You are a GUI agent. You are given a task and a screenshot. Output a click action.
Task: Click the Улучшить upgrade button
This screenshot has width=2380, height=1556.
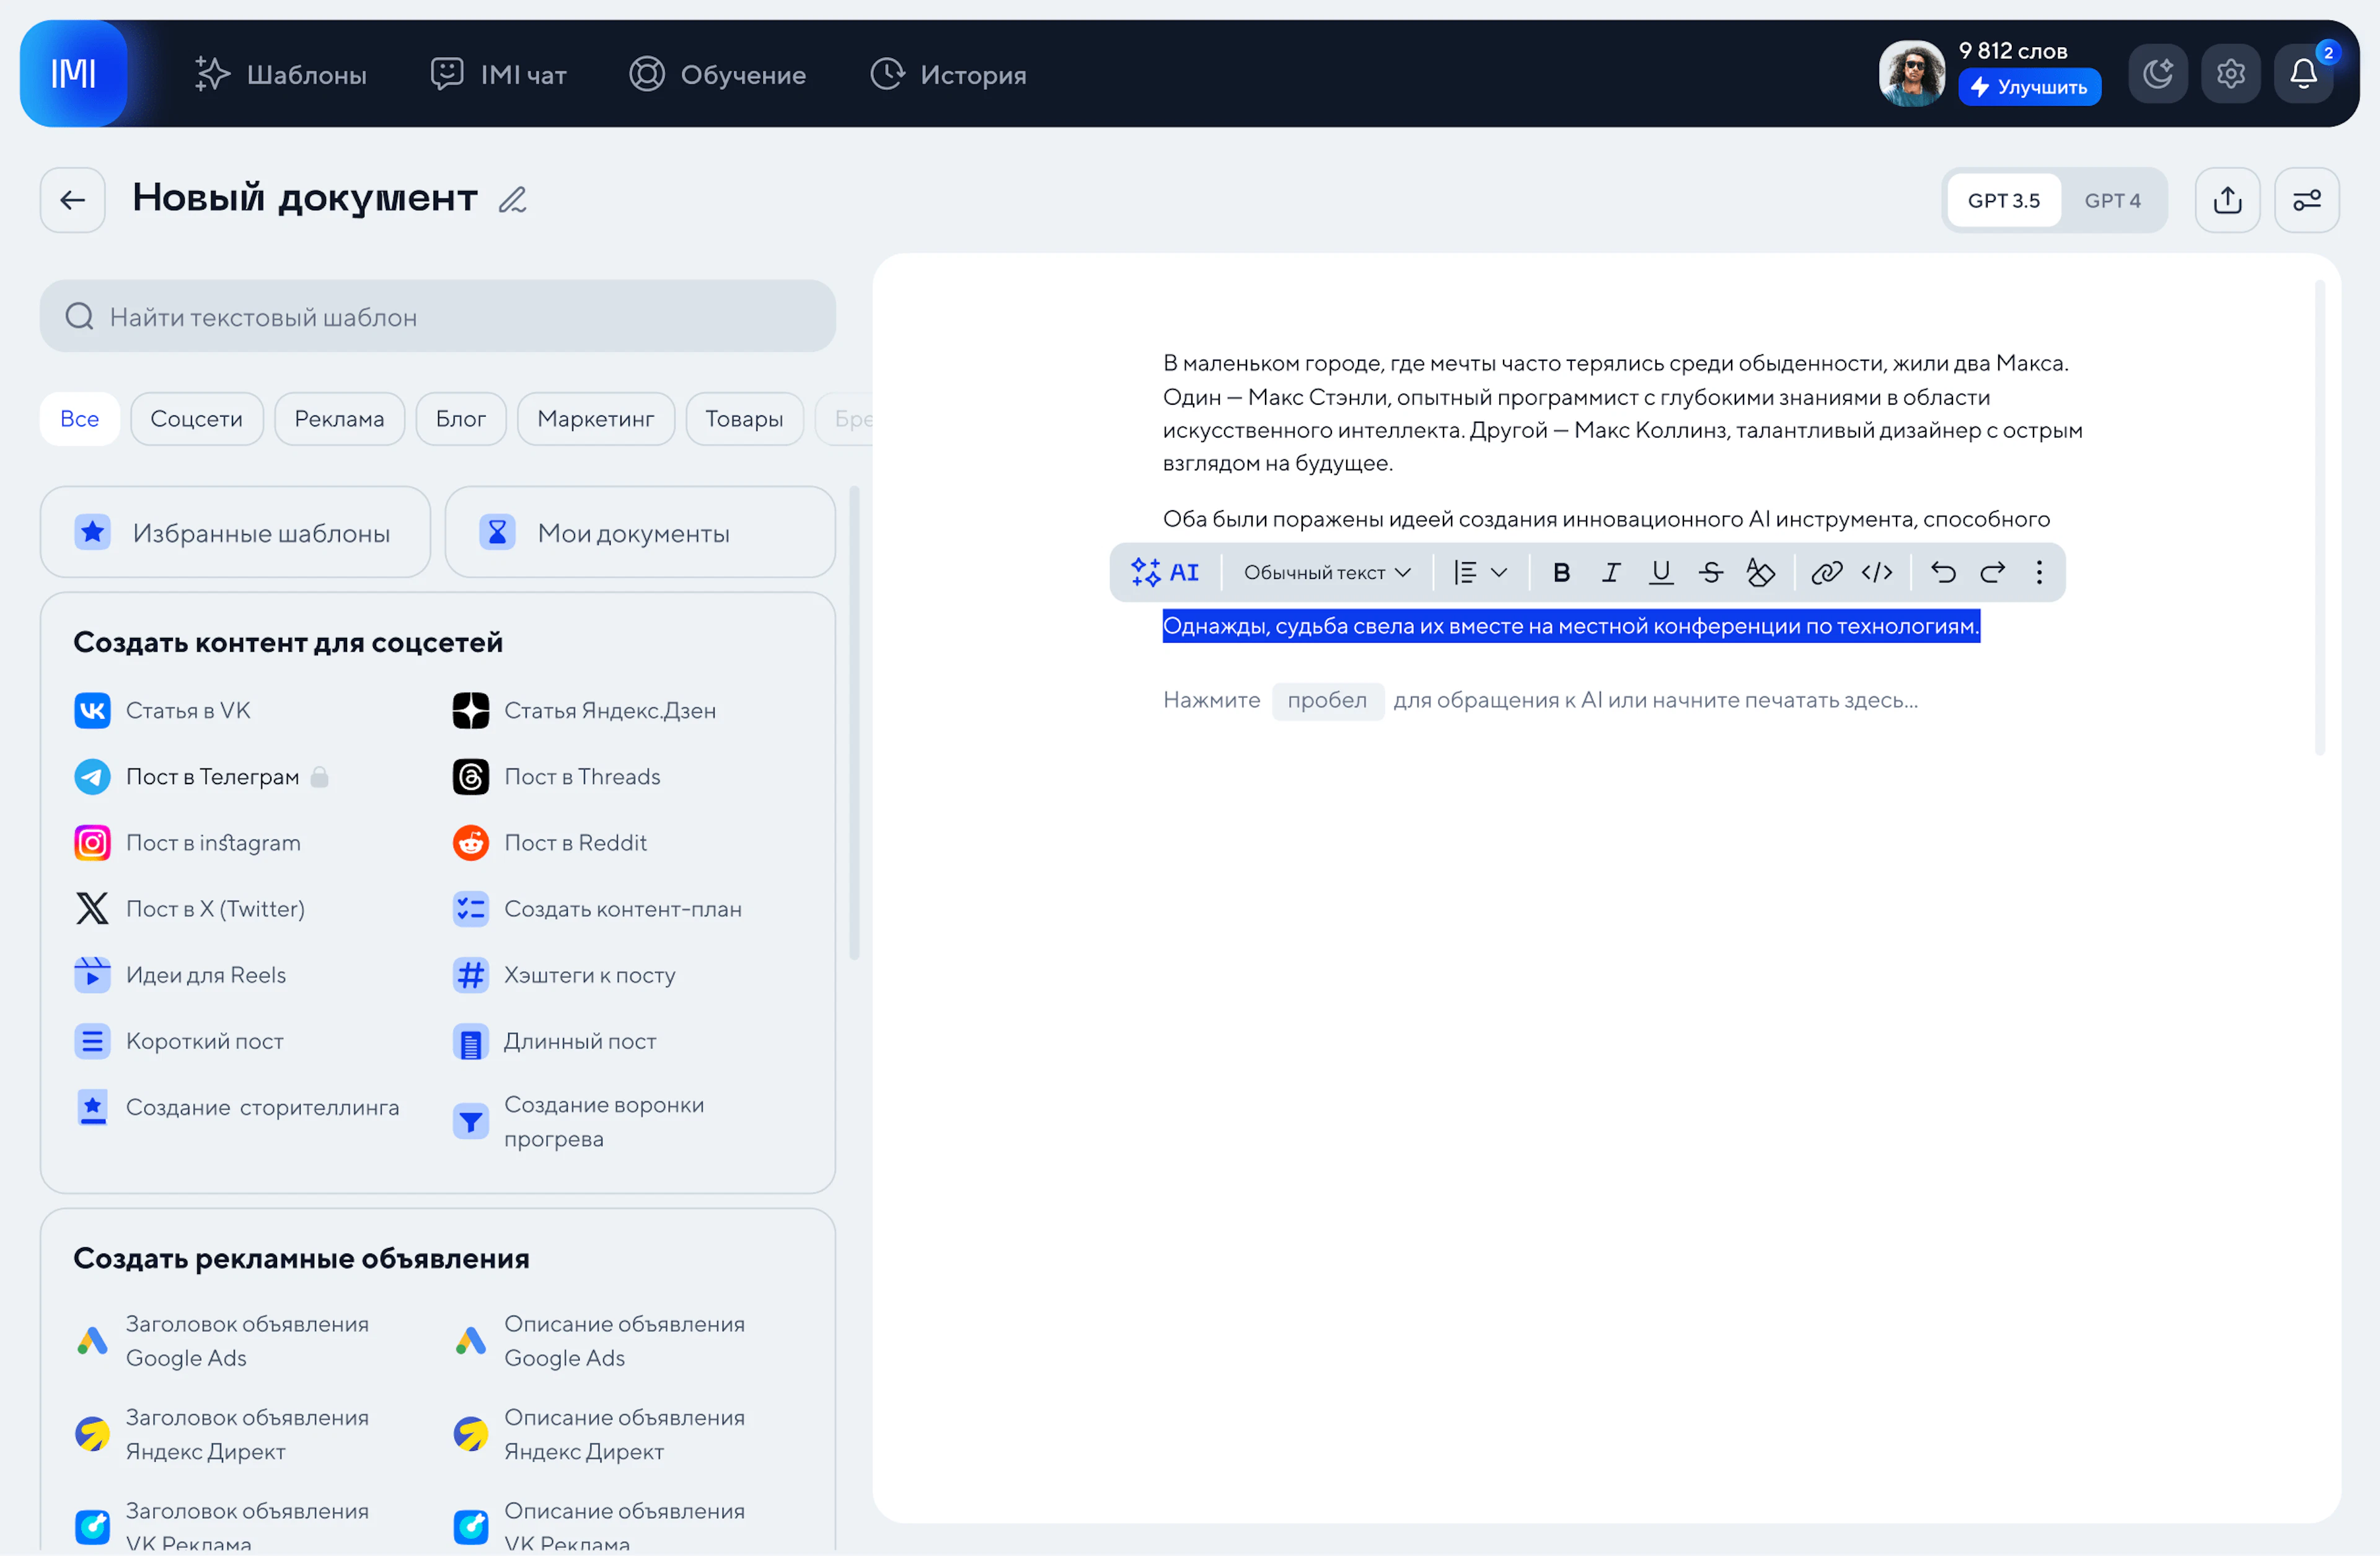click(x=2029, y=87)
